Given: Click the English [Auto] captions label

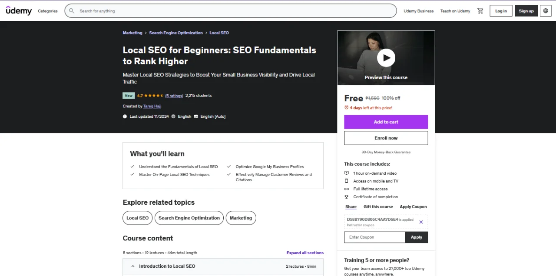Looking at the screenshot, I should click(x=213, y=116).
